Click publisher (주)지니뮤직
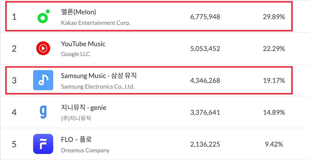309x160 pixels. click(x=76, y=118)
